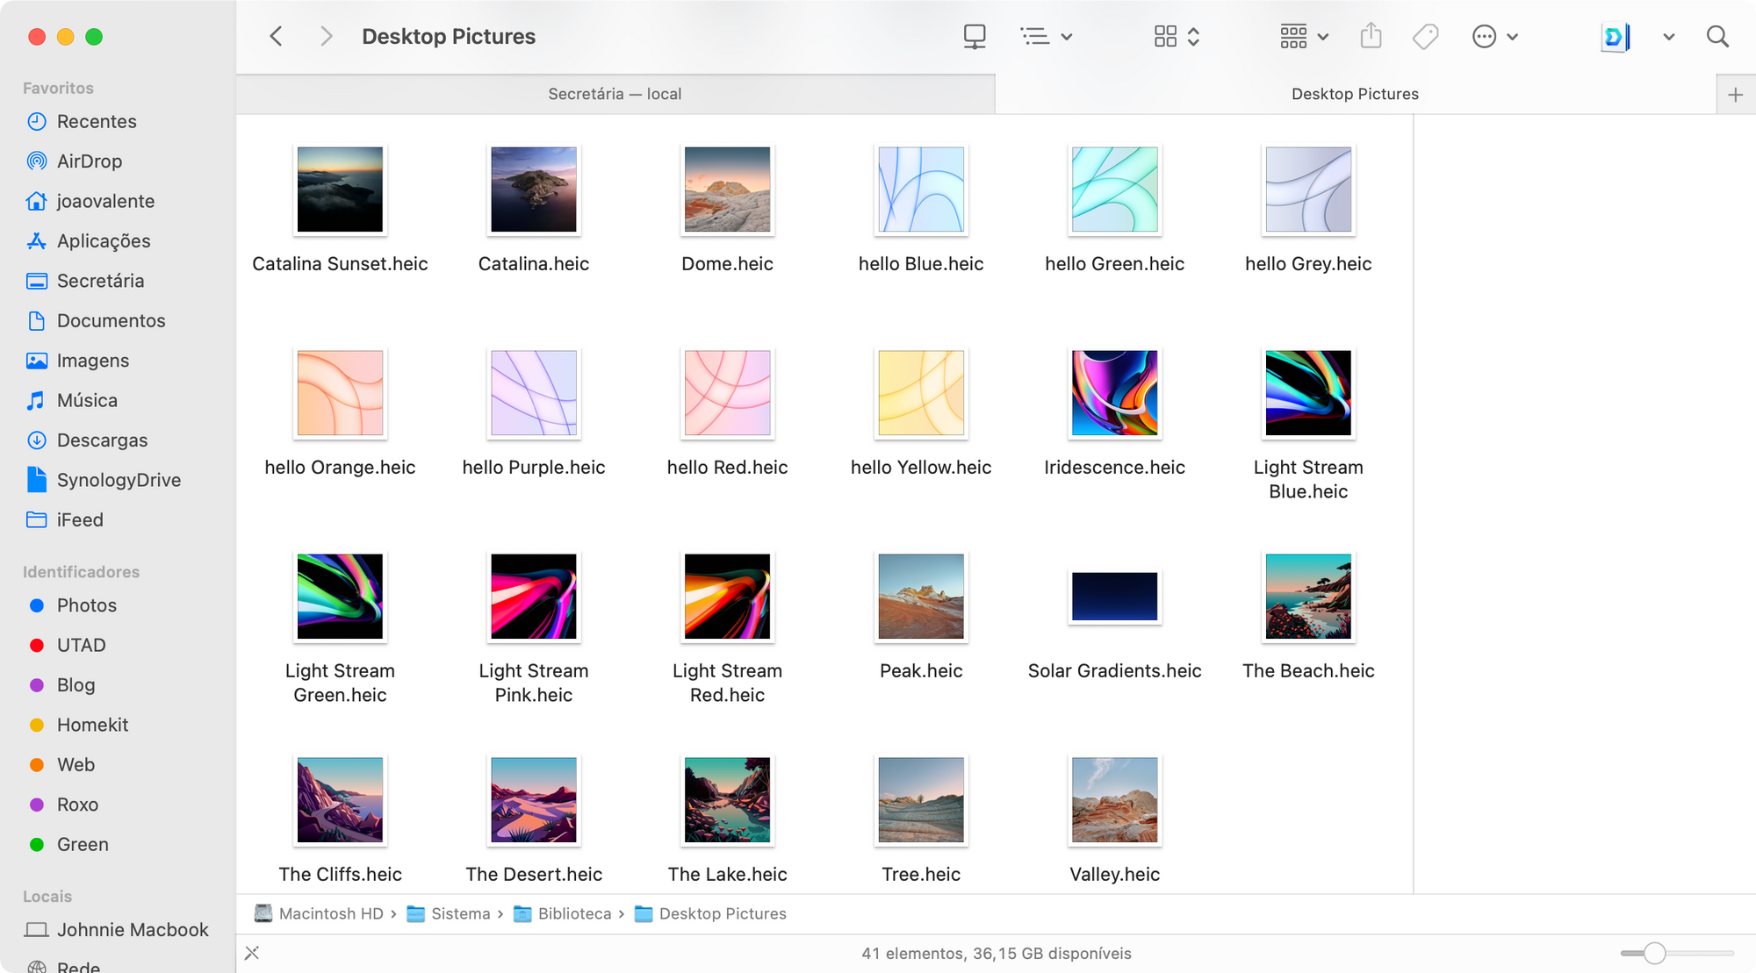Select the Search icon in toolbar
Screen dimensions: 1756x973
pyautogui.click(x=1717, y=36)
